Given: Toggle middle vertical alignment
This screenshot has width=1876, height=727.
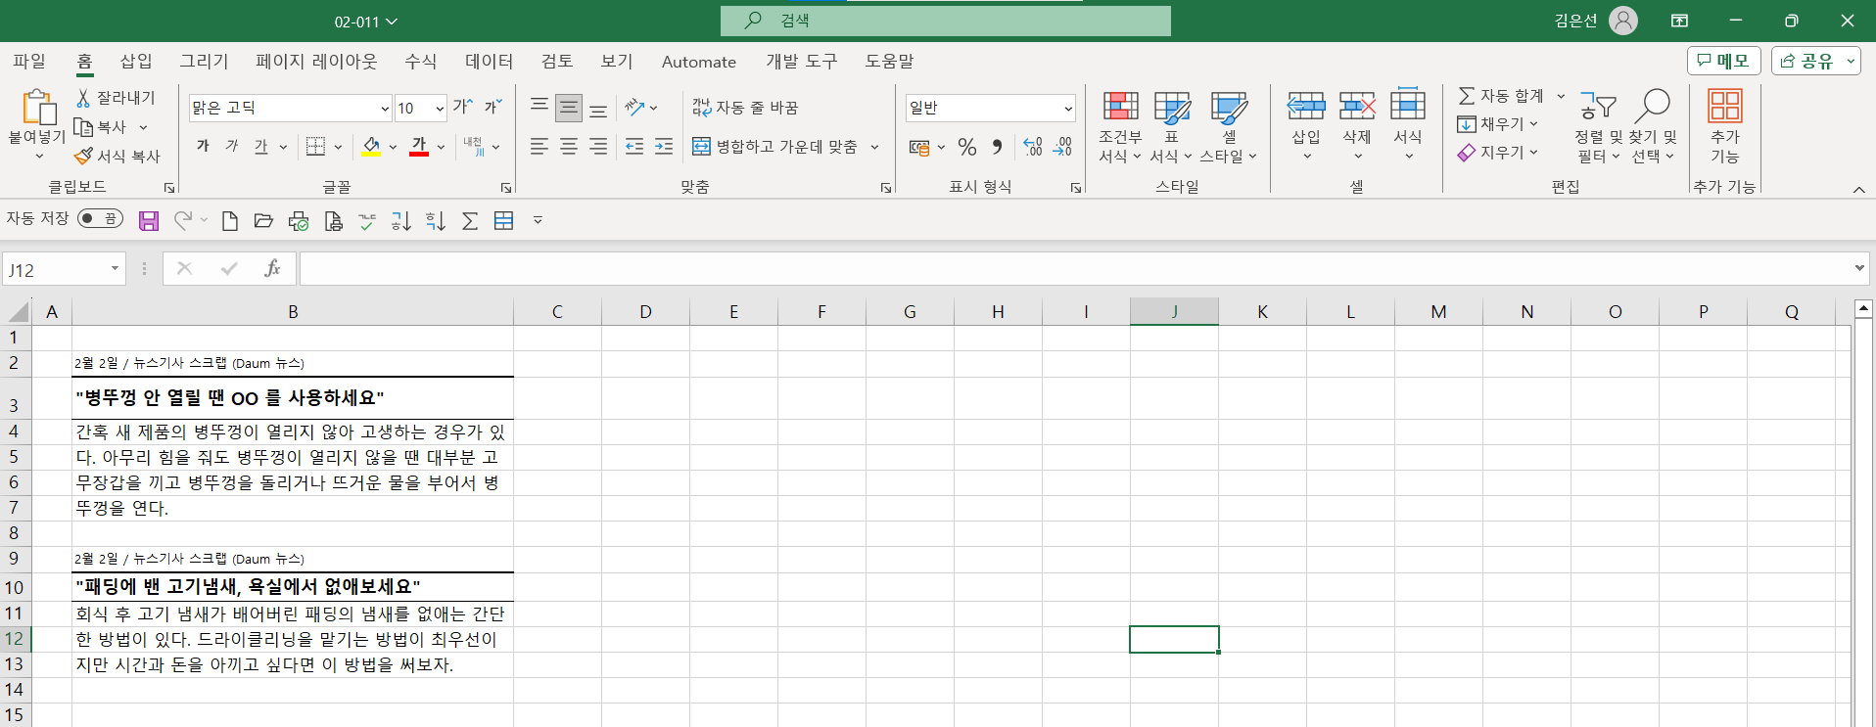Looking at the screenshot, I should [x=569, y=107].
